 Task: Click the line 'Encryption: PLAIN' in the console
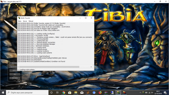(33, 35)
